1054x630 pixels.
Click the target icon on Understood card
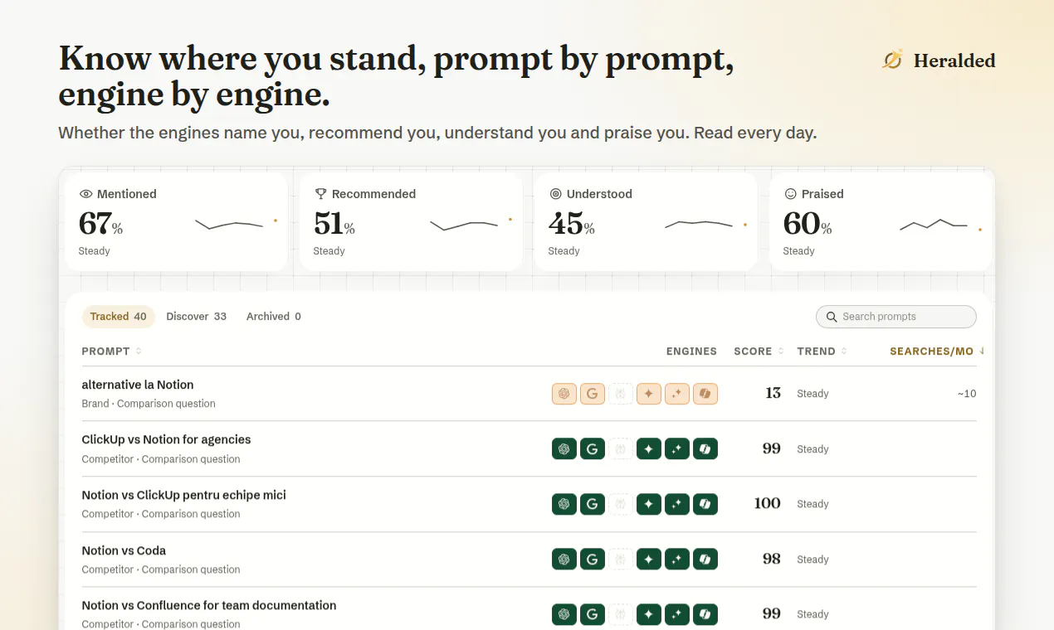tap(556, 194)
